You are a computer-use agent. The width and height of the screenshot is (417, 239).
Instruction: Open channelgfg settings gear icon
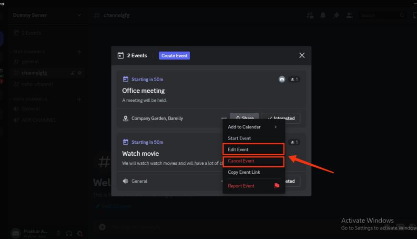[x=80, y=73]
